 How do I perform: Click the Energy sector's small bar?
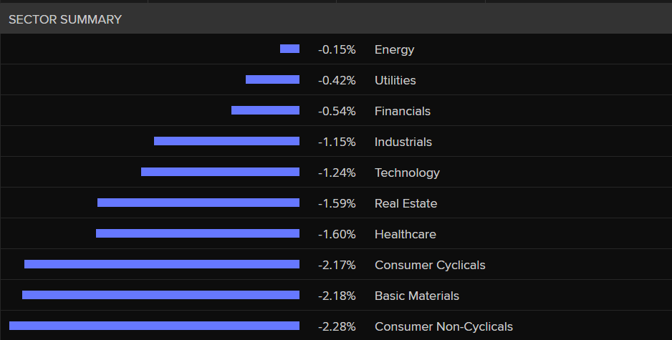point(289,49)
